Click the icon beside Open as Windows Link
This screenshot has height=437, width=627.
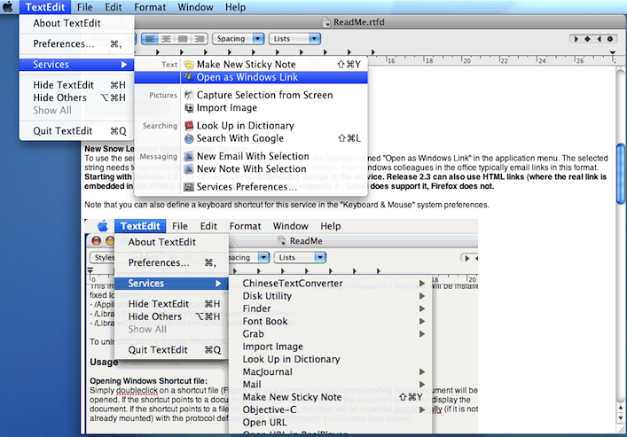[189, 77]
